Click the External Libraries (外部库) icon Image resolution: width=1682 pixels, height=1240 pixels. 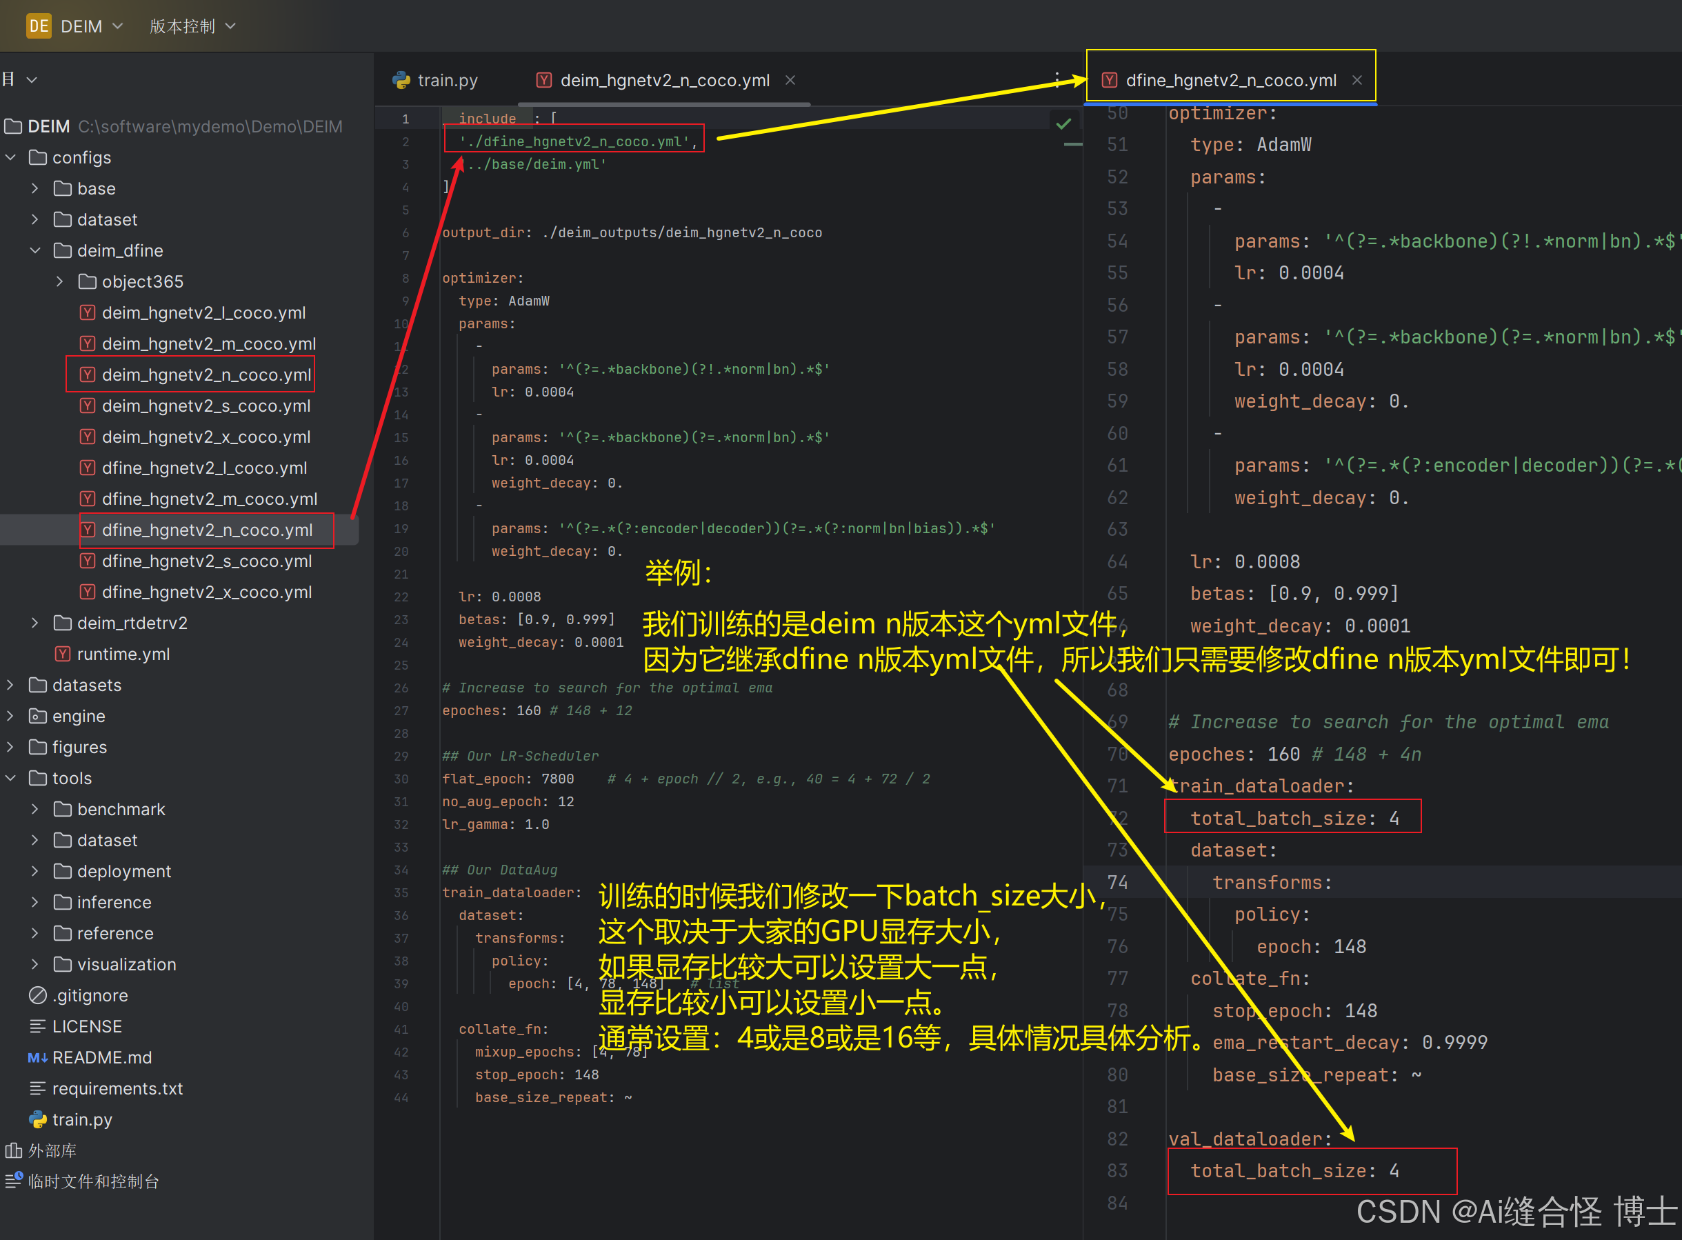point(14,1150)
